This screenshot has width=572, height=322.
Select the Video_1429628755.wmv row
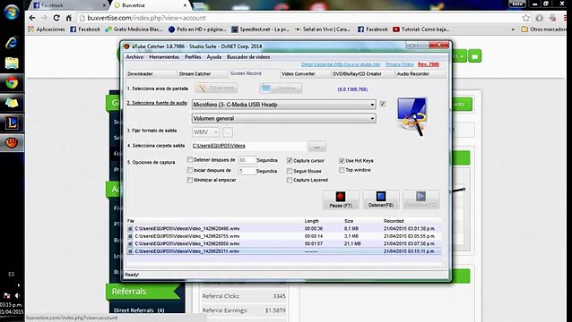point(284,236)
